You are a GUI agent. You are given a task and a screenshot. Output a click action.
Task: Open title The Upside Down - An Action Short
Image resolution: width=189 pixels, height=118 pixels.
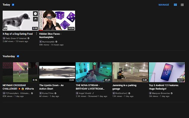tap(51, 87)
